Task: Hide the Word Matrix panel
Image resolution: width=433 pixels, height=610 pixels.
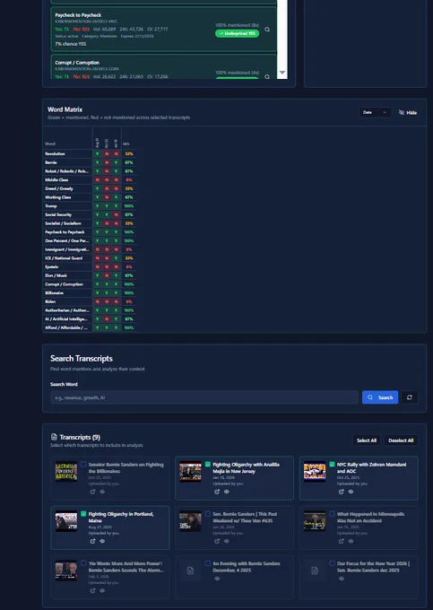Action: [408, 112]
